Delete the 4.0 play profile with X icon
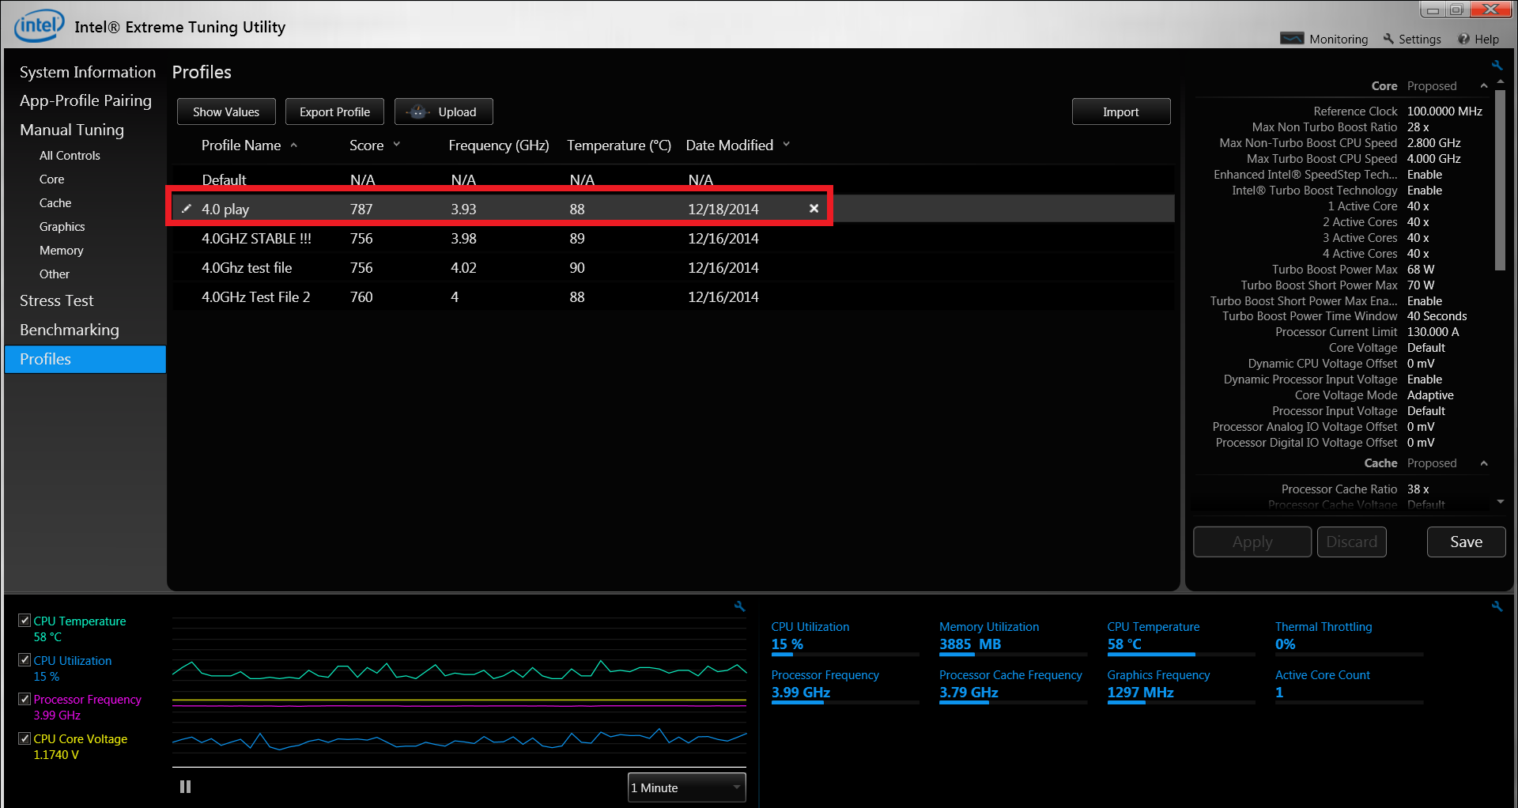 click(x=814, y=209)
